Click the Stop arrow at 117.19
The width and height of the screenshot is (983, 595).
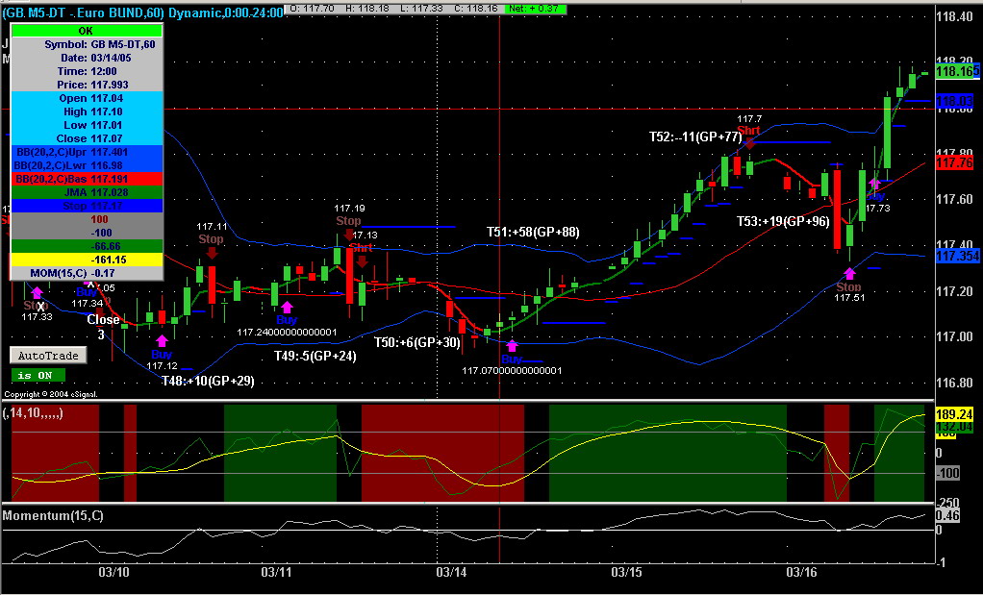click(348, 235)
